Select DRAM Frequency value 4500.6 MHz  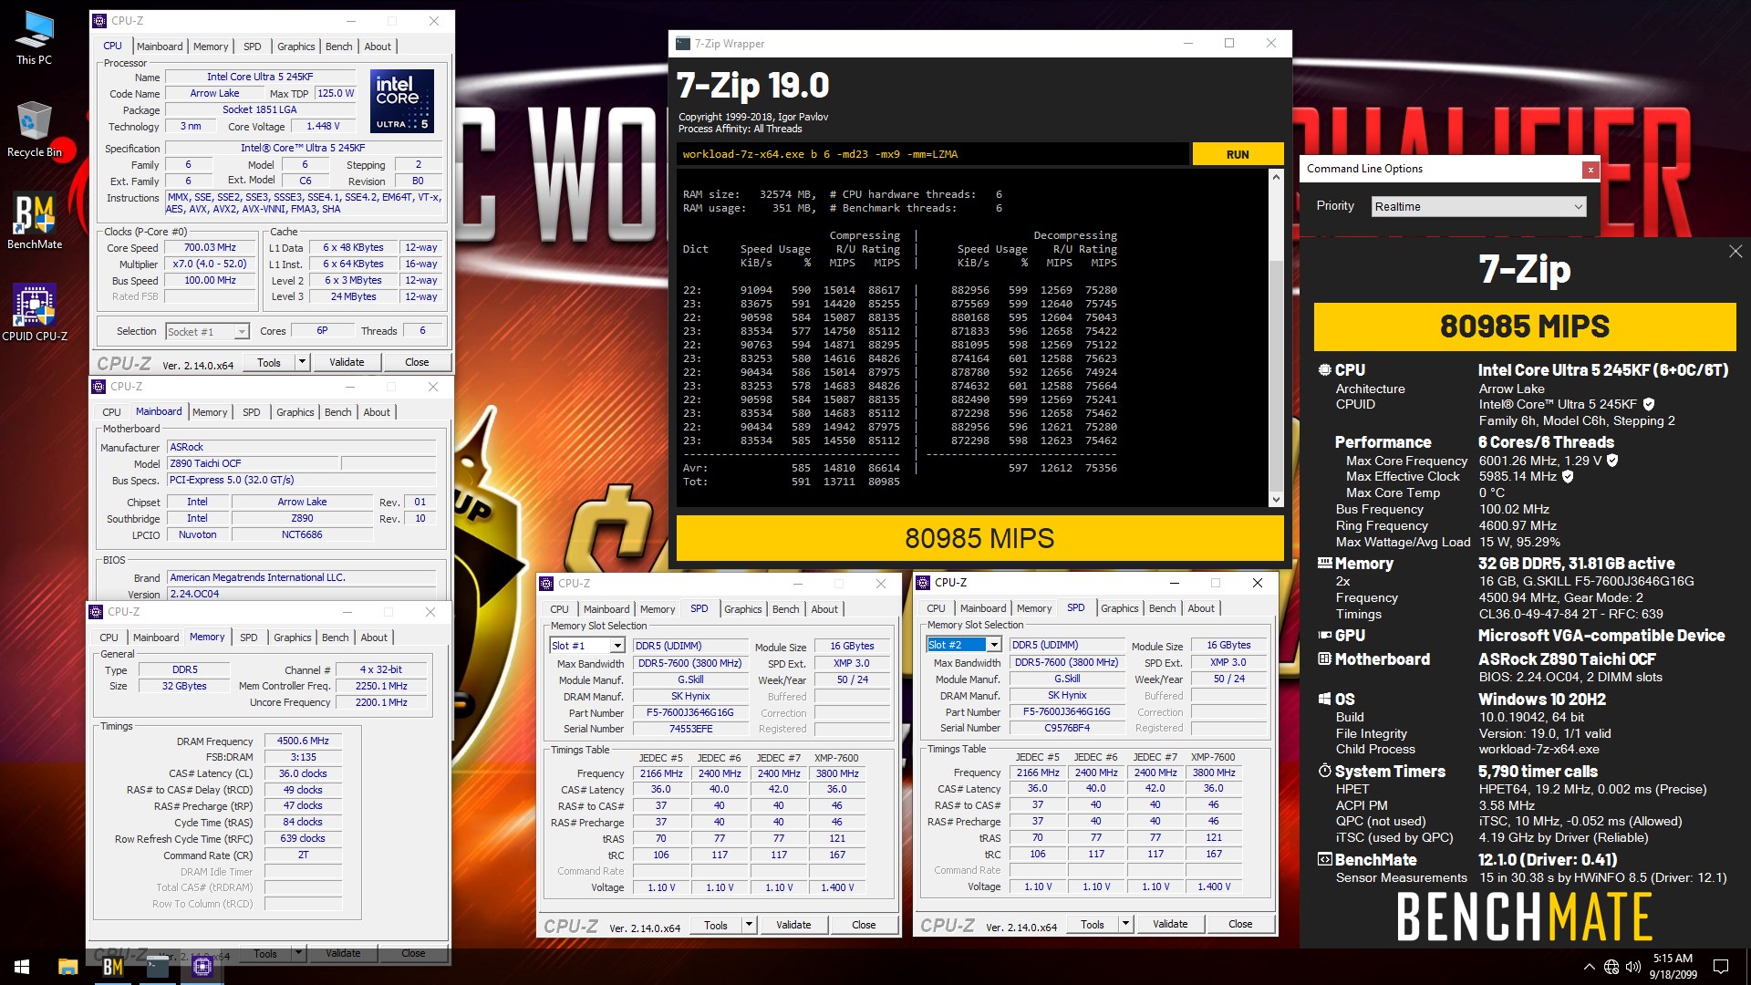click(x=303, y=741)
